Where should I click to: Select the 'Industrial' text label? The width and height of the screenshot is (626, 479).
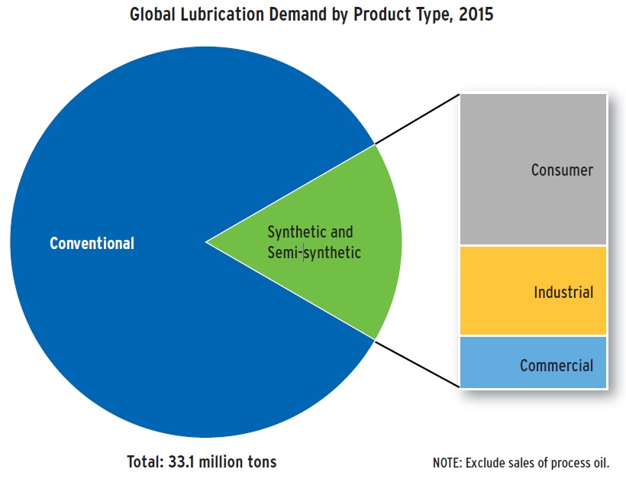[x=563, y=292]
